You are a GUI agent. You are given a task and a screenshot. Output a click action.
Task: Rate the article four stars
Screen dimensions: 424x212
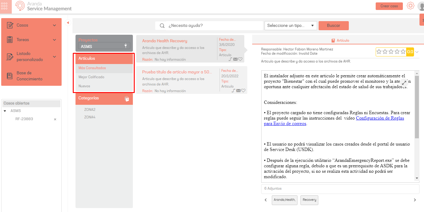(x=397, y=52)
